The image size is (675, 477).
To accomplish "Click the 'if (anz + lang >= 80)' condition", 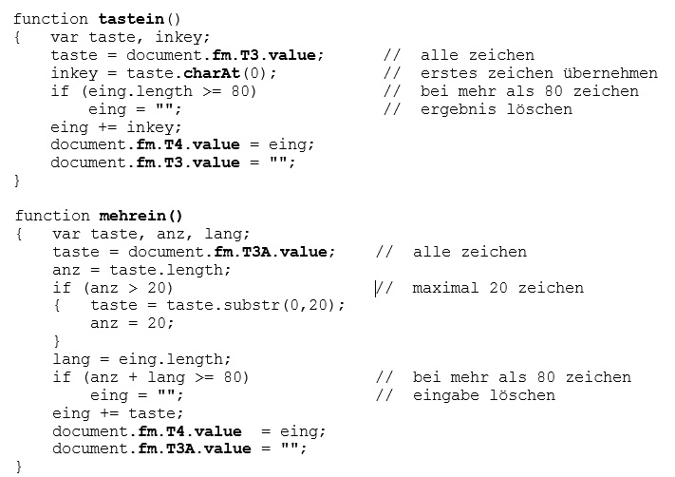I will (151, 377).
